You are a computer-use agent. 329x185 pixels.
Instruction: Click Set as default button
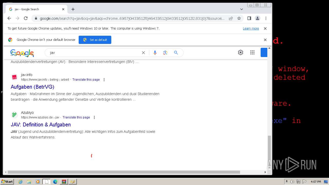tap(95, 40)
